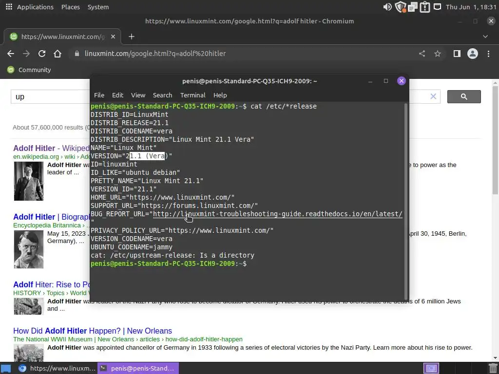The image size is (499, 374).
Task: Click the UBUNTU_CODENAME=jammy line
Action: pyautogui.click(x=132, y=247)
